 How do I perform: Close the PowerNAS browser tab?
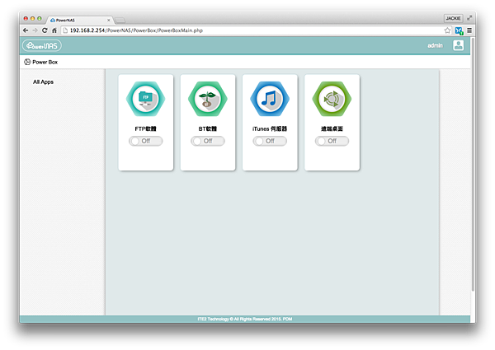pos(109,20)
